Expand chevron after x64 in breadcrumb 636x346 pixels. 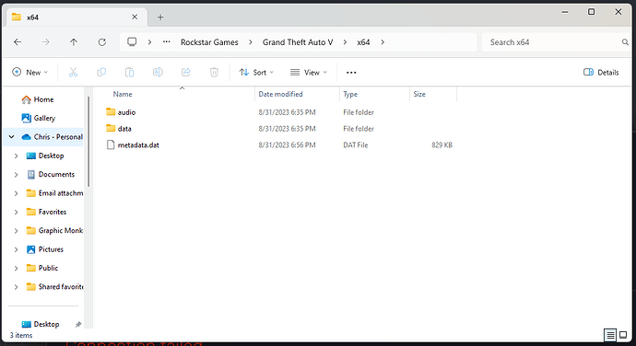point(383,42)
